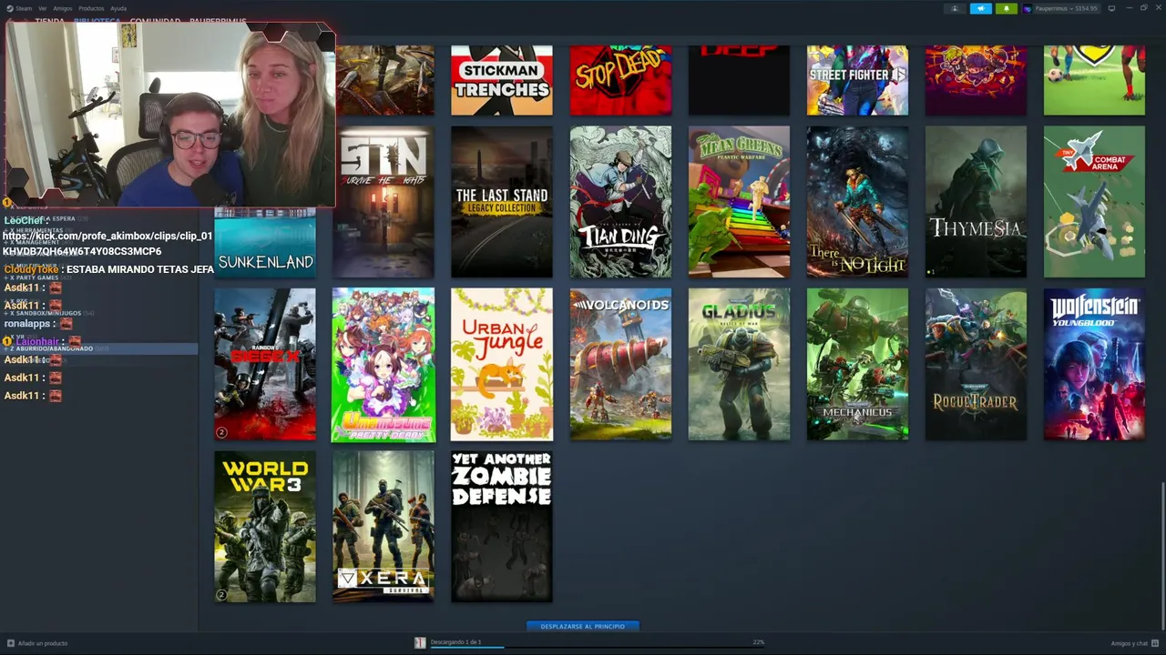This screenshot has height=655, width=1166.
Task: Open Stickman Trenches game cover
Action: click(x=502, y=80)
